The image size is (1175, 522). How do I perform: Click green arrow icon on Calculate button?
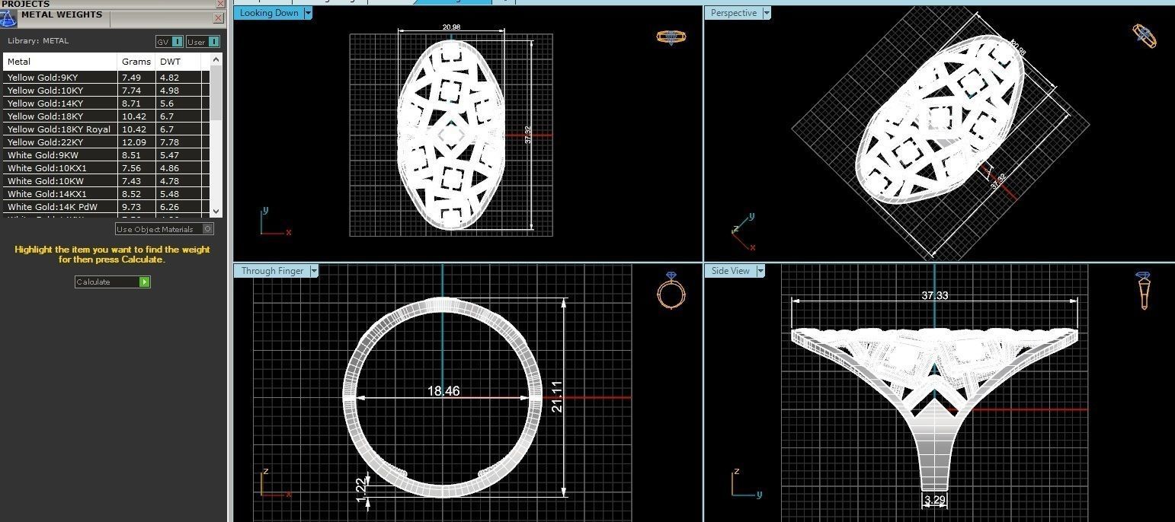[145, 282]
